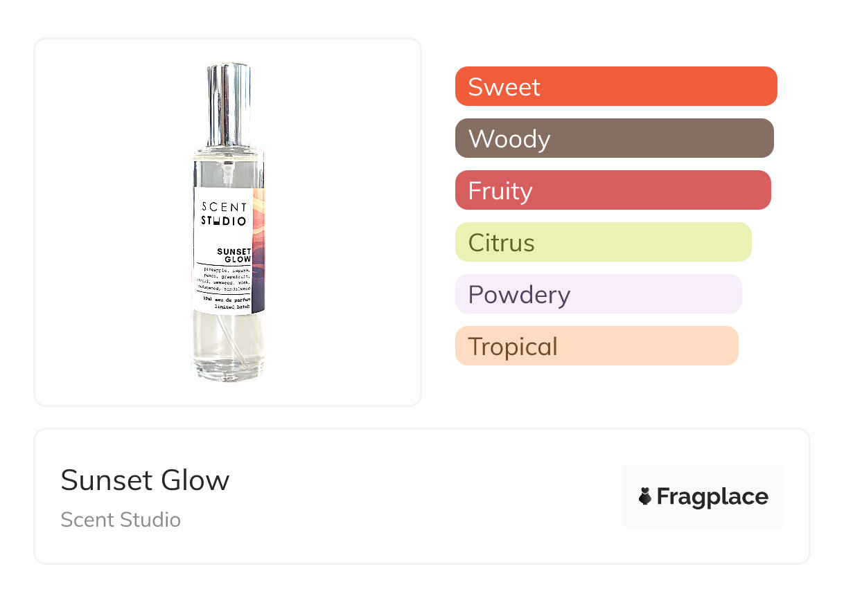Click the Scent Studio logo on bottle label
The width and height of the screenshot is (844, 598).
(x=223, y=214)
